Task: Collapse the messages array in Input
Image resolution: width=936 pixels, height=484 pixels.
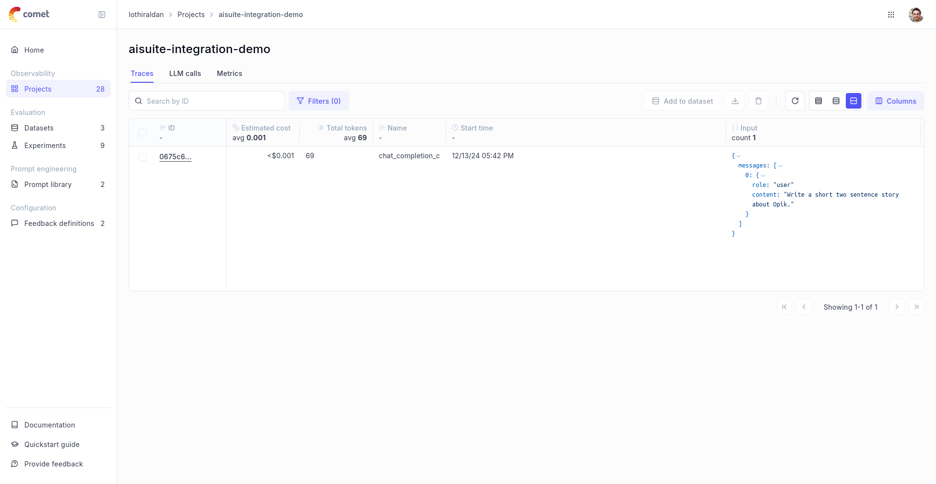Action: click(781, 166)
